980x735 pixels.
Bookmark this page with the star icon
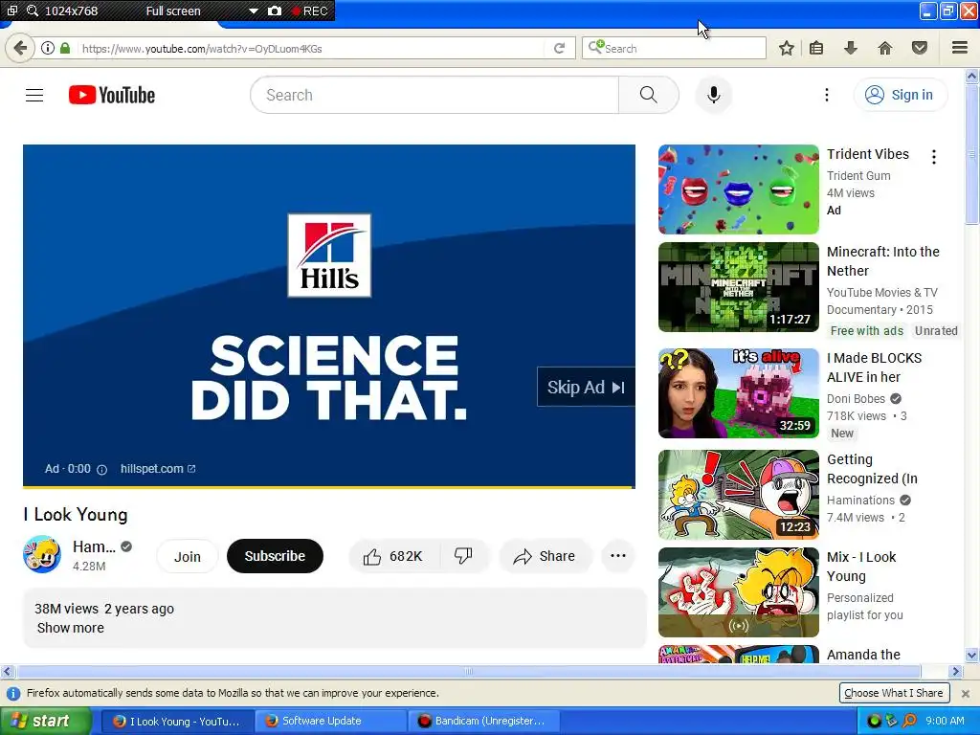pyautogui.click(x=787, y=48)
